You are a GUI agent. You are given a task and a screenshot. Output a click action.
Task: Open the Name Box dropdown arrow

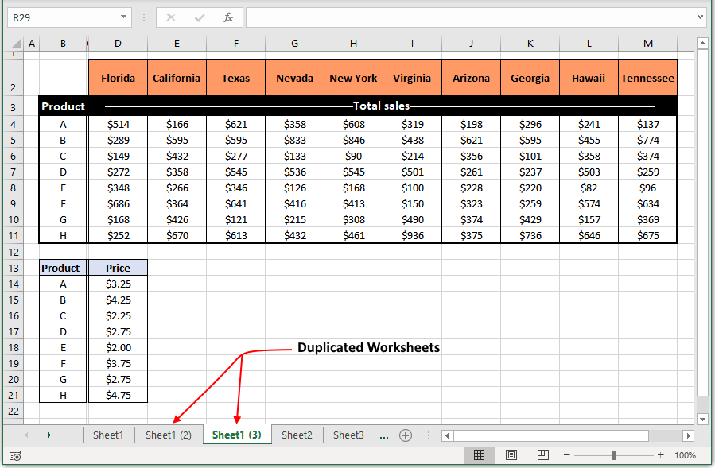tap(124, 17)
